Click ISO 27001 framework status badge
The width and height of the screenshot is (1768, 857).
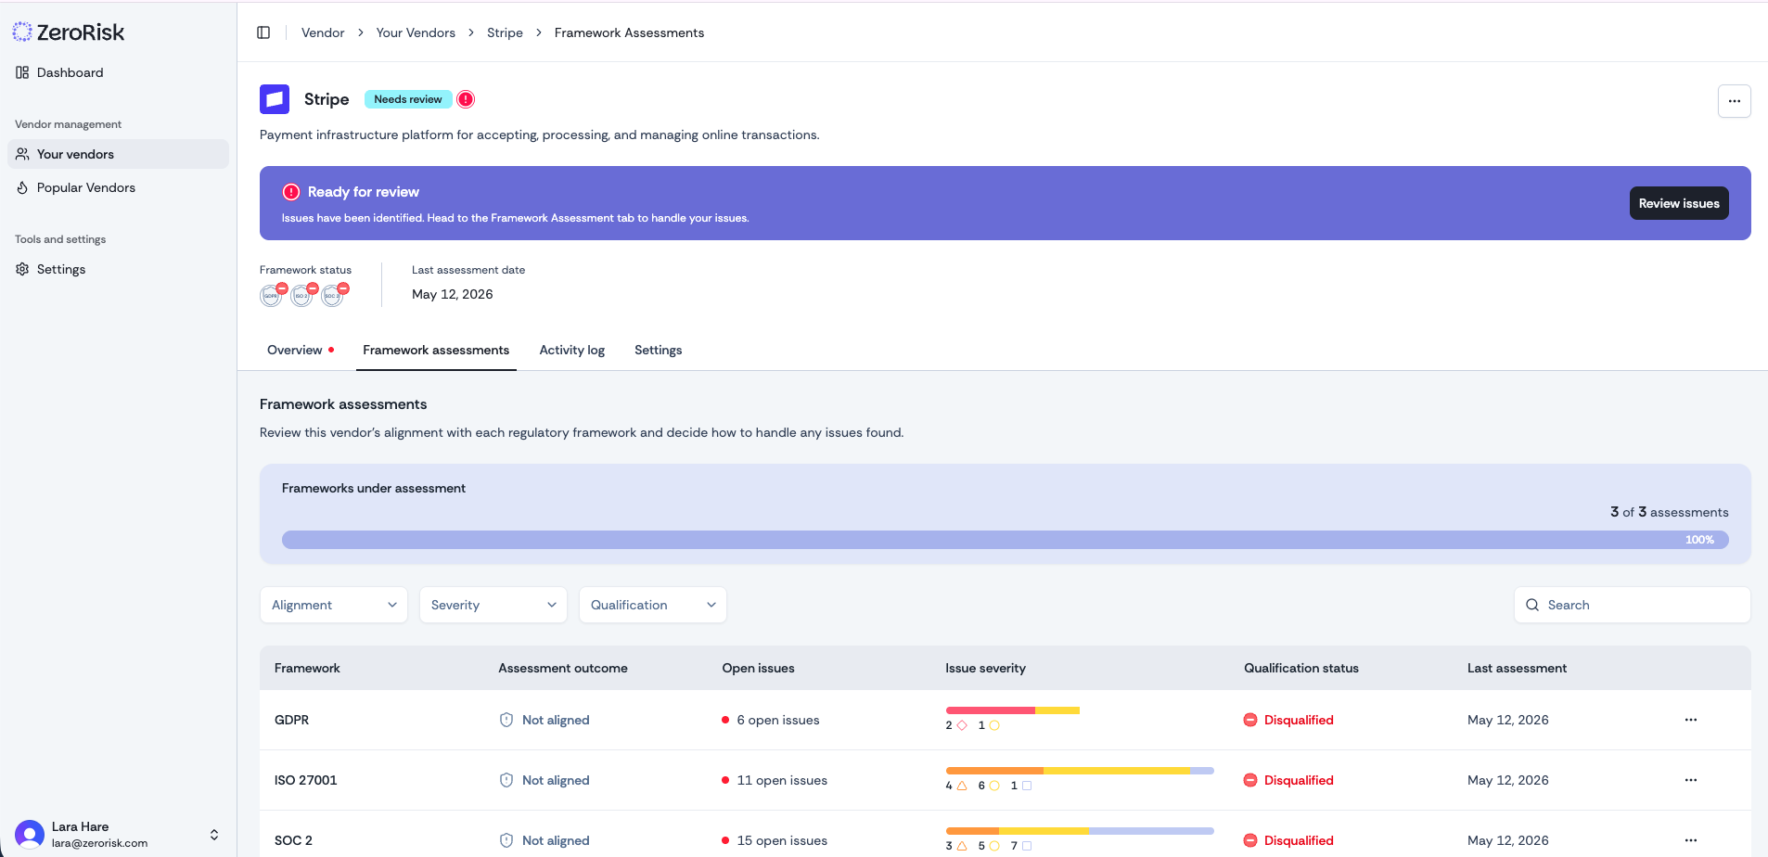(x=302, y=295)
